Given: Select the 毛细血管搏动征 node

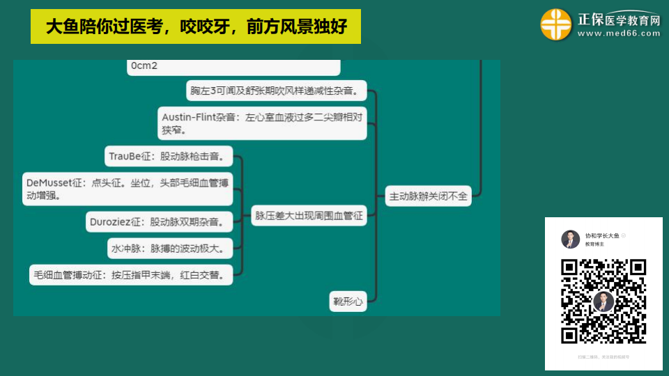Looking at the screenshot, I should (x=131, y=275).
